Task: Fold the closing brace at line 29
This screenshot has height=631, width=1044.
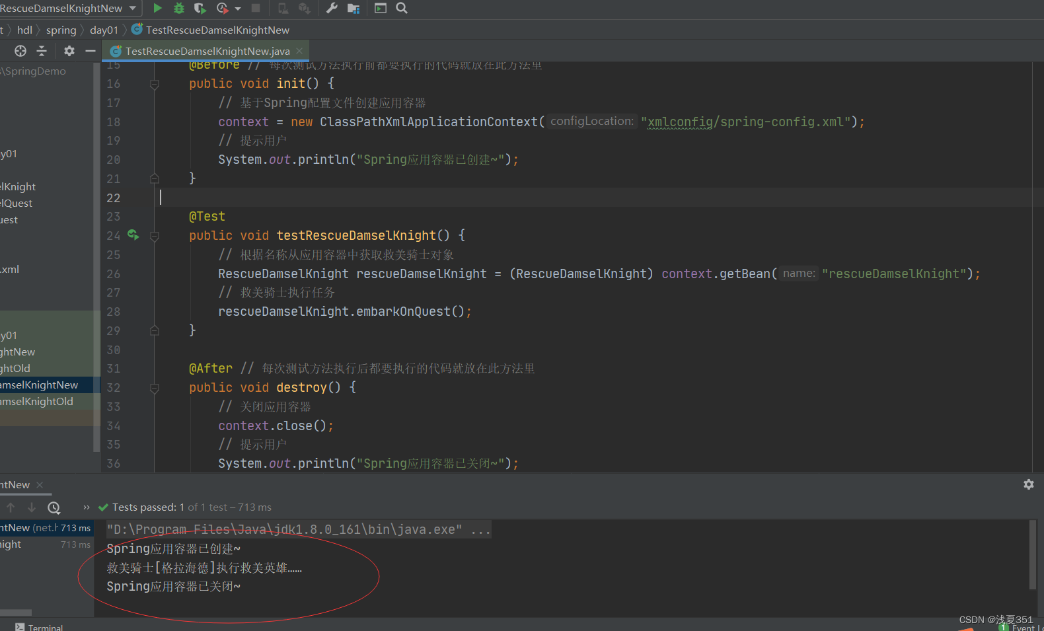Action: click(x=155, y=330)
